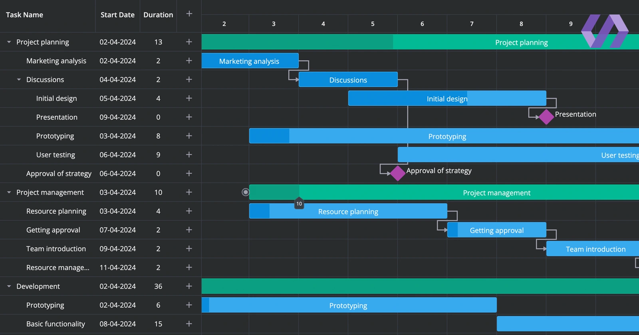Select the Marketing analysis task bar
Image resolution: width=639 pixels, height=335 pixels.
250,61
